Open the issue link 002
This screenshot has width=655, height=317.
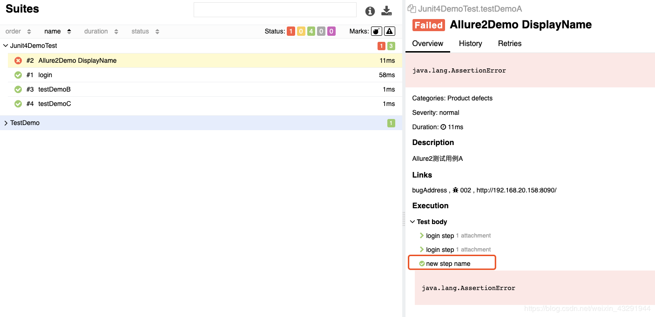point(466,190)
